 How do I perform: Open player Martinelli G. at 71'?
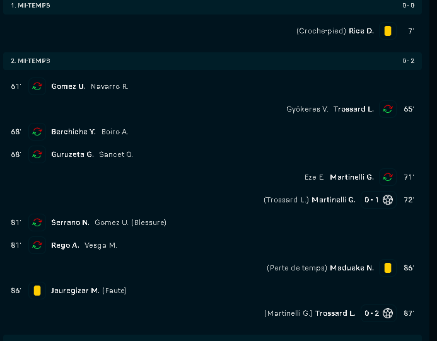click(352, 177)
